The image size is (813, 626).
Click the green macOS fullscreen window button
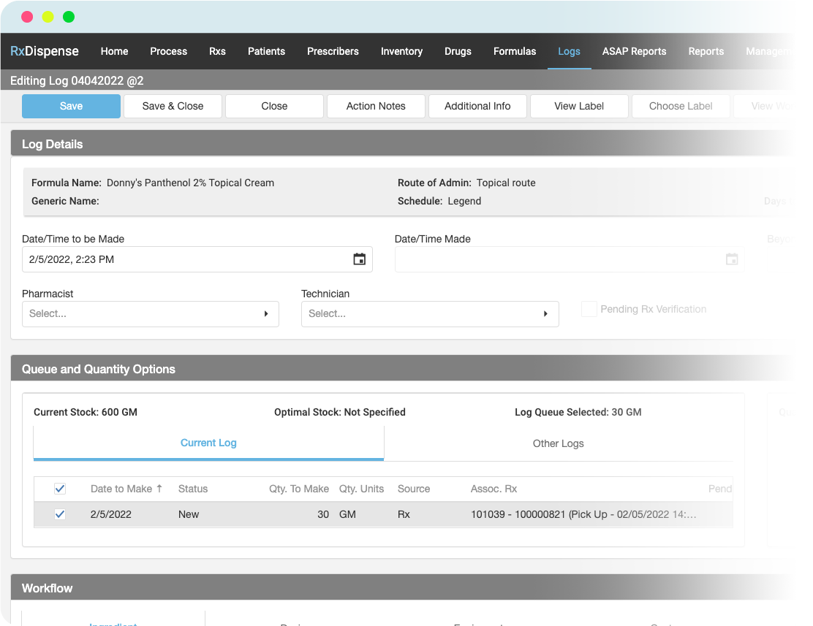click(69, 17)
